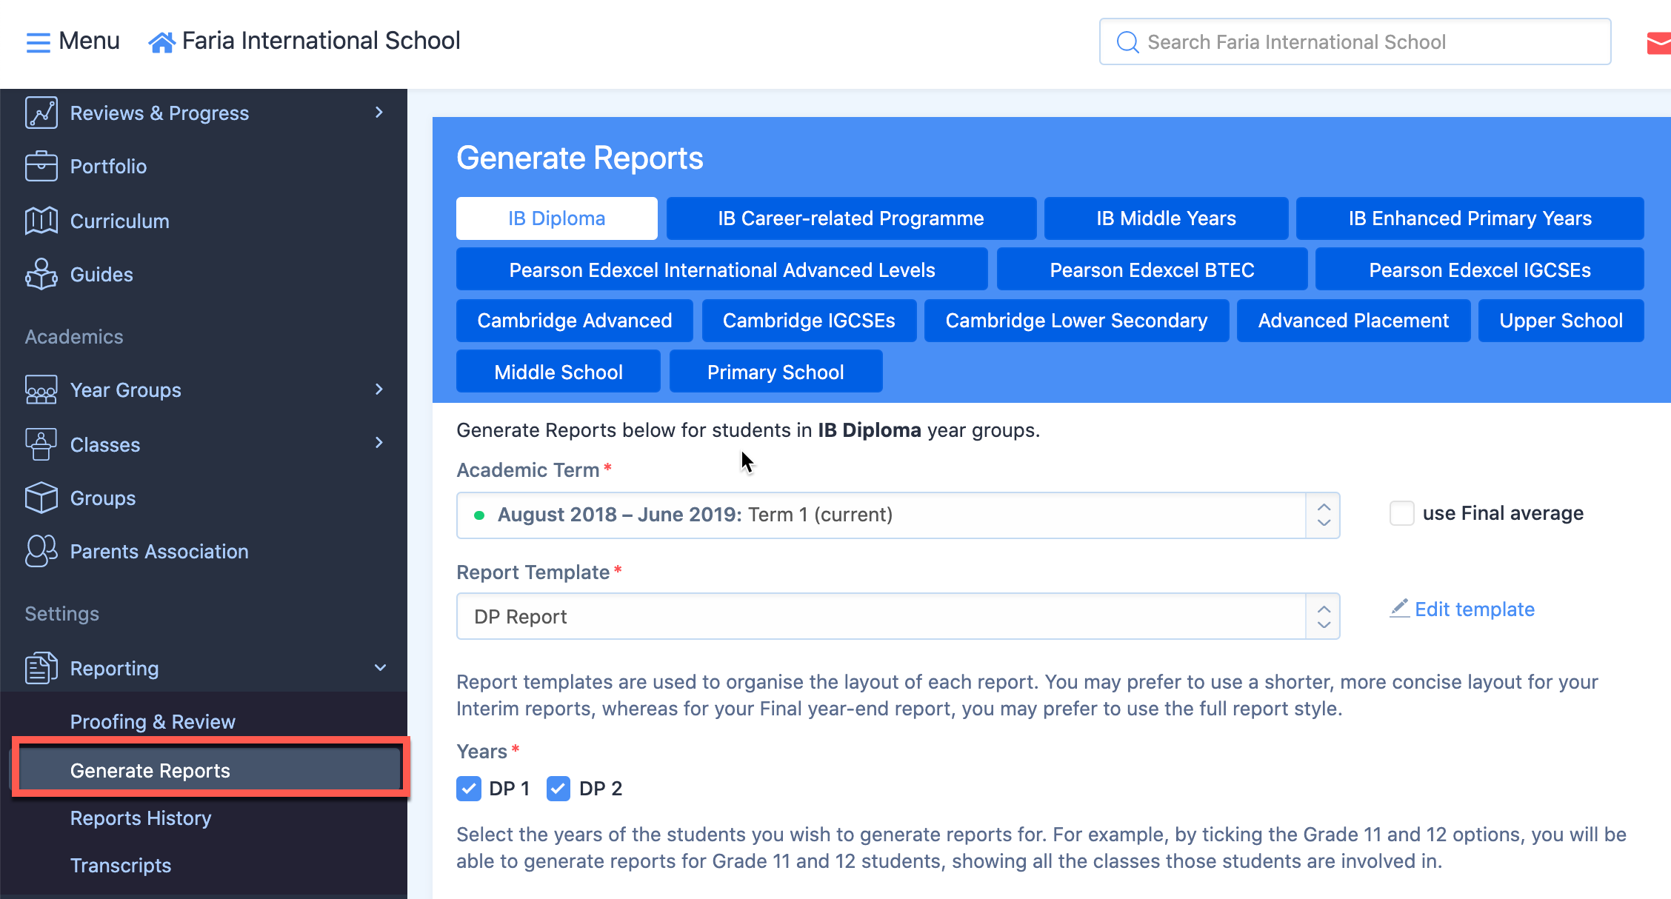The width and height of the screenshot is (1671, 899).
Task: Click the Guides icon
Action: click(41, 274)
